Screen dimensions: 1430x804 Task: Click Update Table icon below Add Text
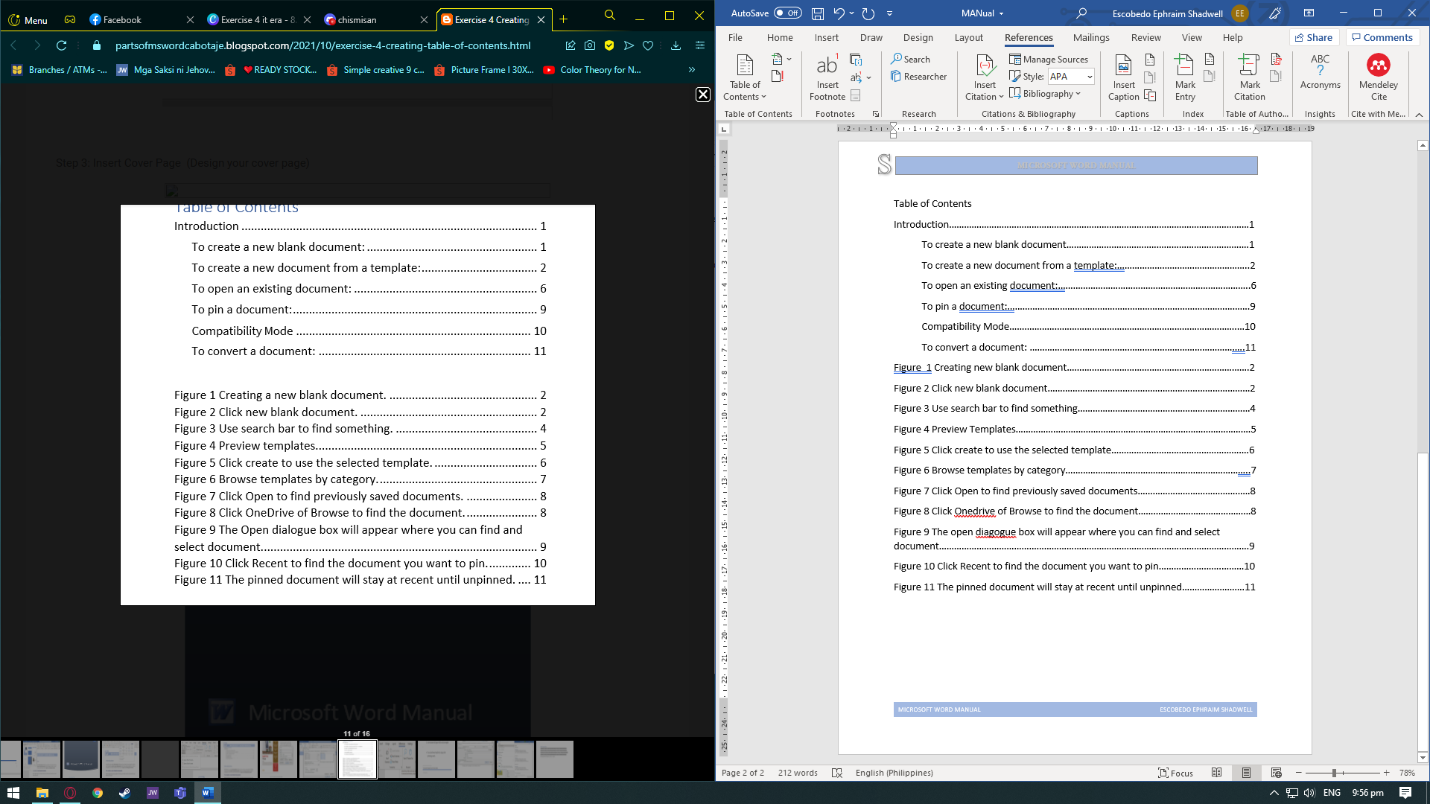[x=778, y=76]
